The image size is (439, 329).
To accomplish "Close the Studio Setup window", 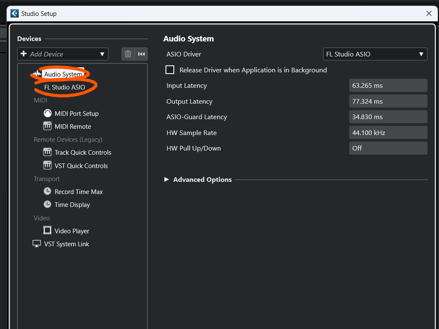I will [x=429, y=13].
